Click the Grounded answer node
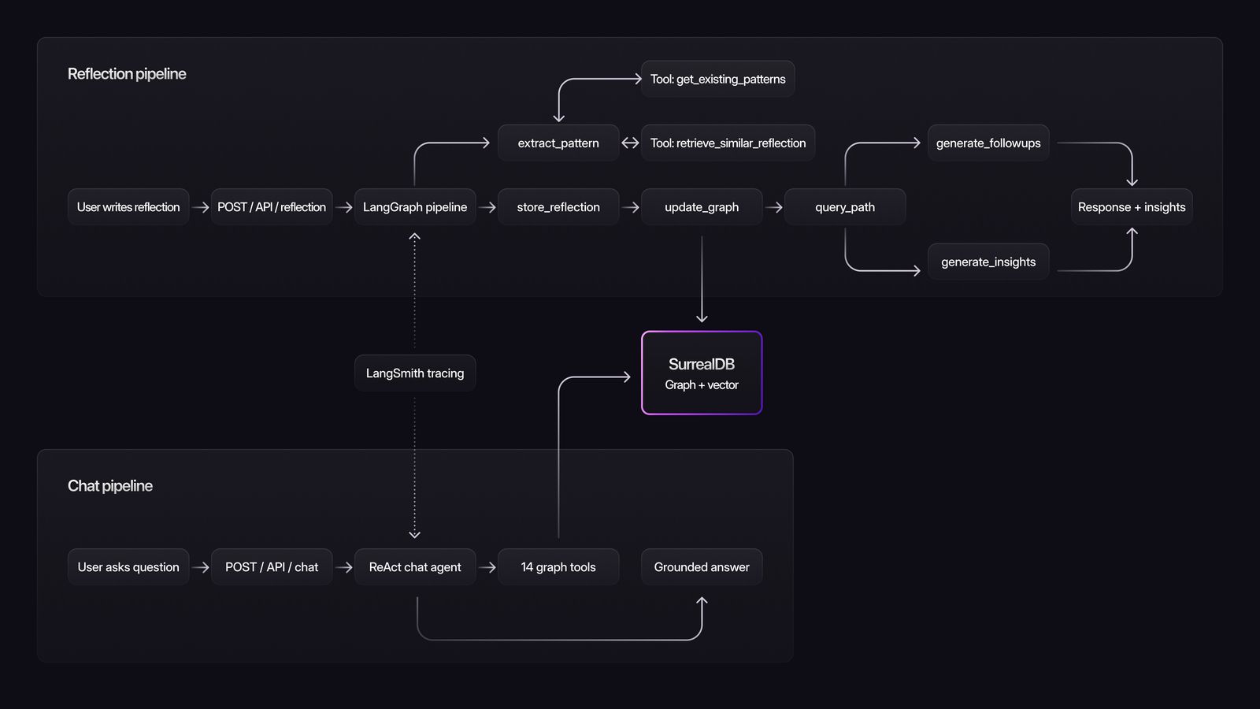 pos(702,566)
